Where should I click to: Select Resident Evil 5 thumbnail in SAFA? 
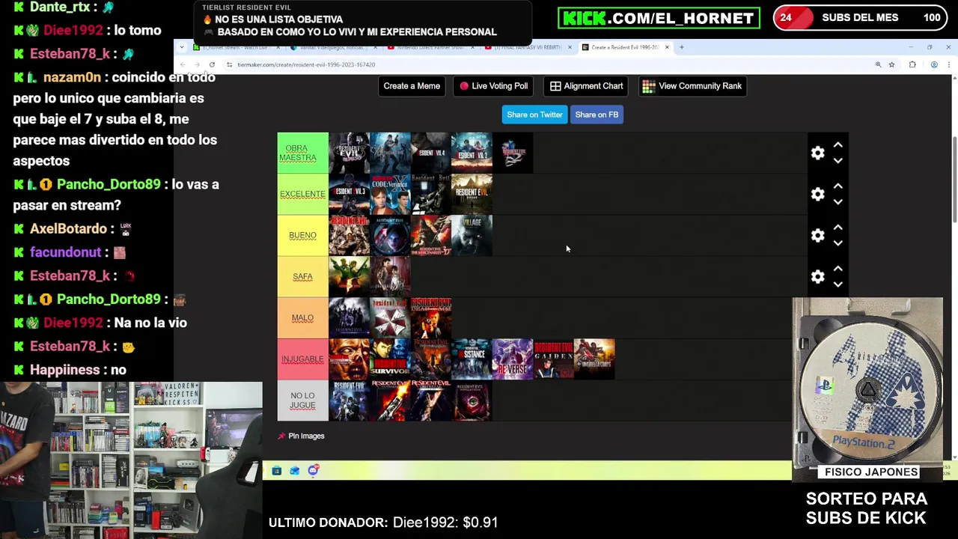[350, 276]
